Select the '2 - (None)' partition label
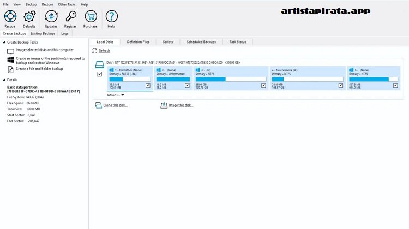Viewport: 409px width, 229px height. 169,70
